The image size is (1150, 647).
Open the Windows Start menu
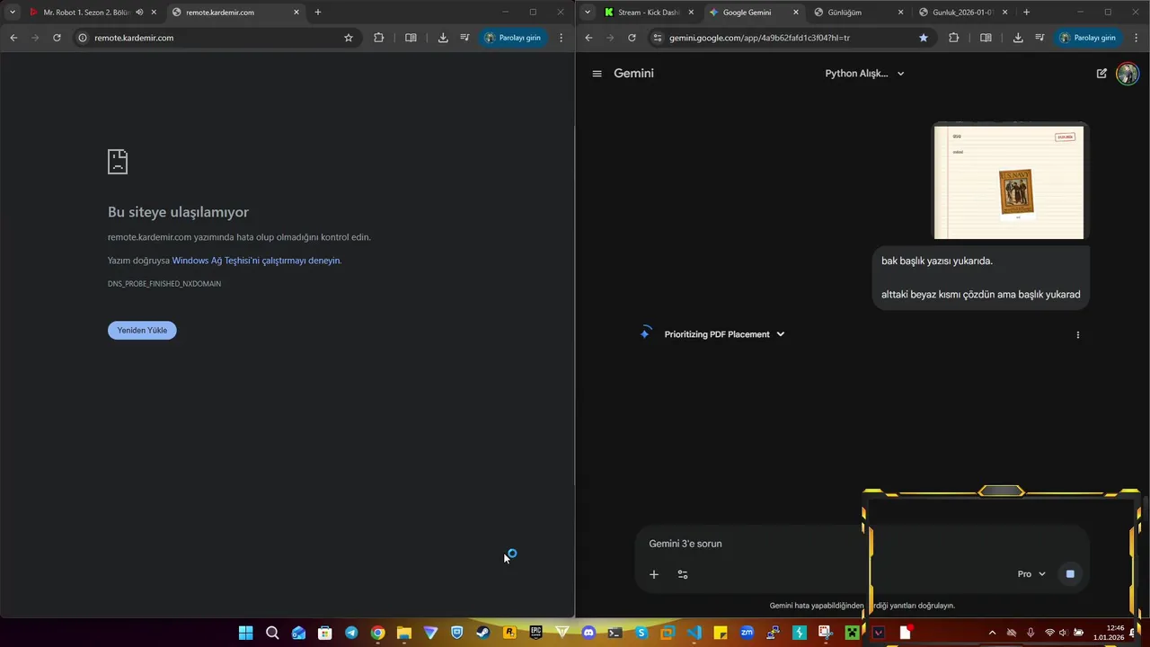click(x=245, y=633)
